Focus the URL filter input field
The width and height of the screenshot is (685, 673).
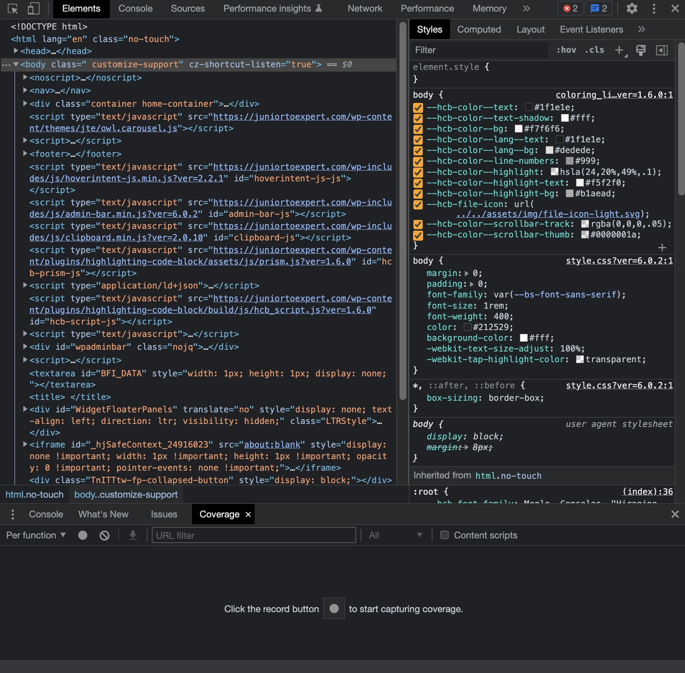pyautogui.click(x=254, y=535)
